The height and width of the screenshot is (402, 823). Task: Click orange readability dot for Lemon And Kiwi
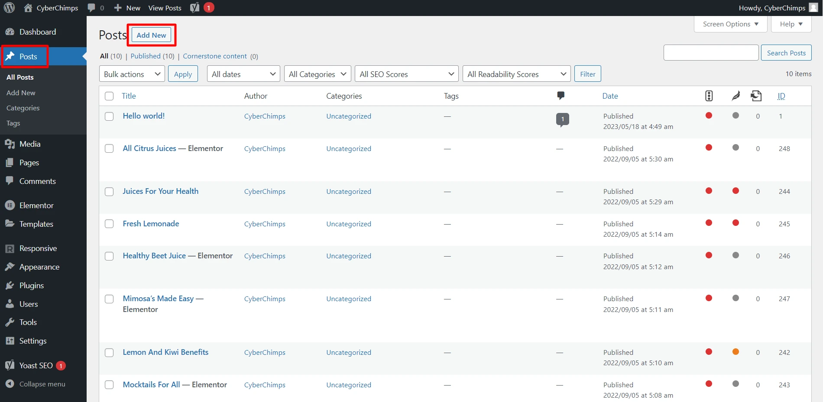pyautogui.click(x=736, y=352)
